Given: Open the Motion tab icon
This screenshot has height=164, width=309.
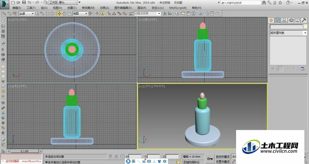Looking at the screenshot, I should [291, 20].
